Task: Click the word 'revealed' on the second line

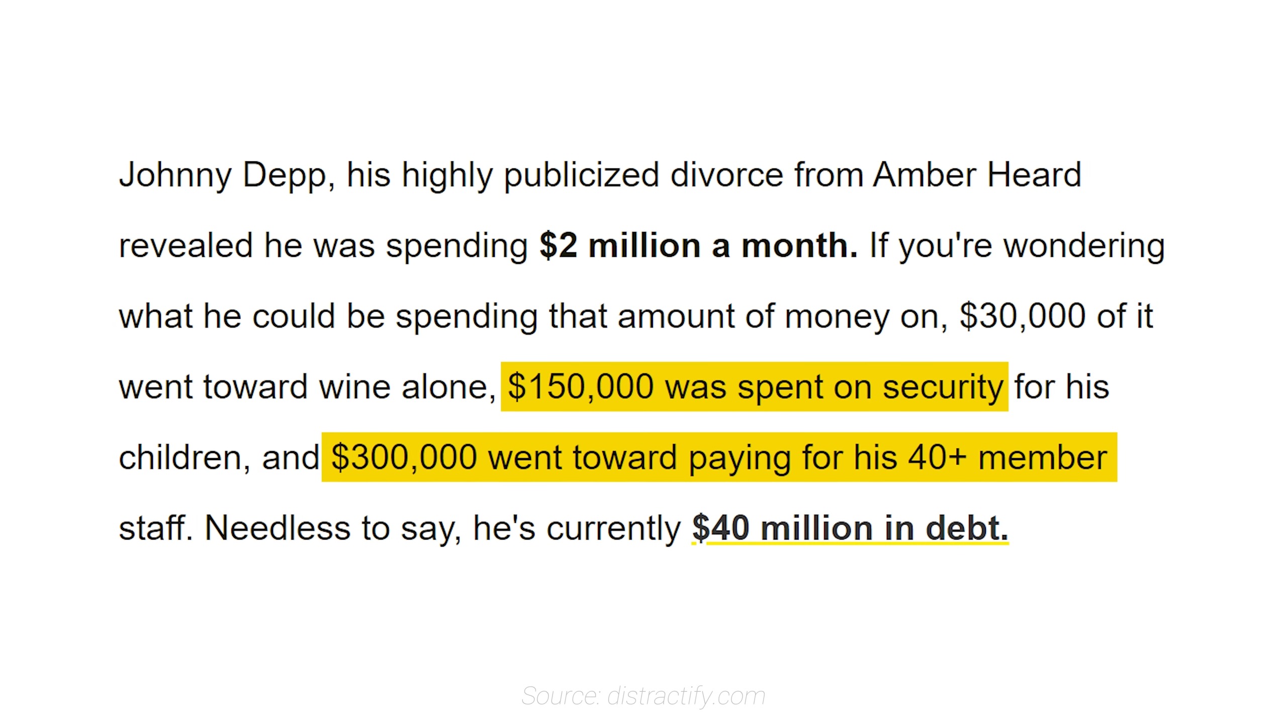Action: click(186, 245)
